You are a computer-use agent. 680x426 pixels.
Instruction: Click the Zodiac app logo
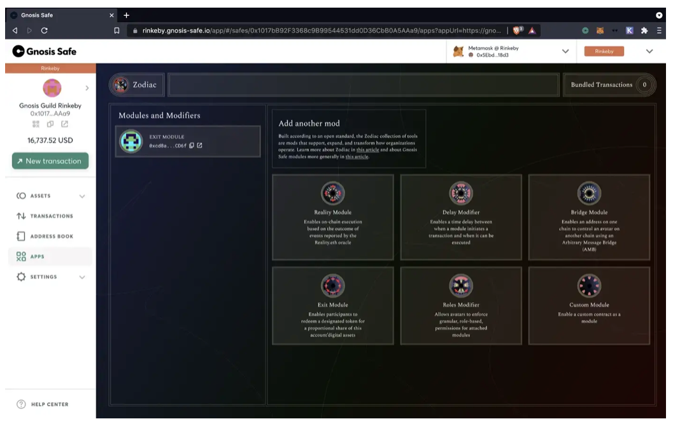pyautogui.click(x=120, y=85)
